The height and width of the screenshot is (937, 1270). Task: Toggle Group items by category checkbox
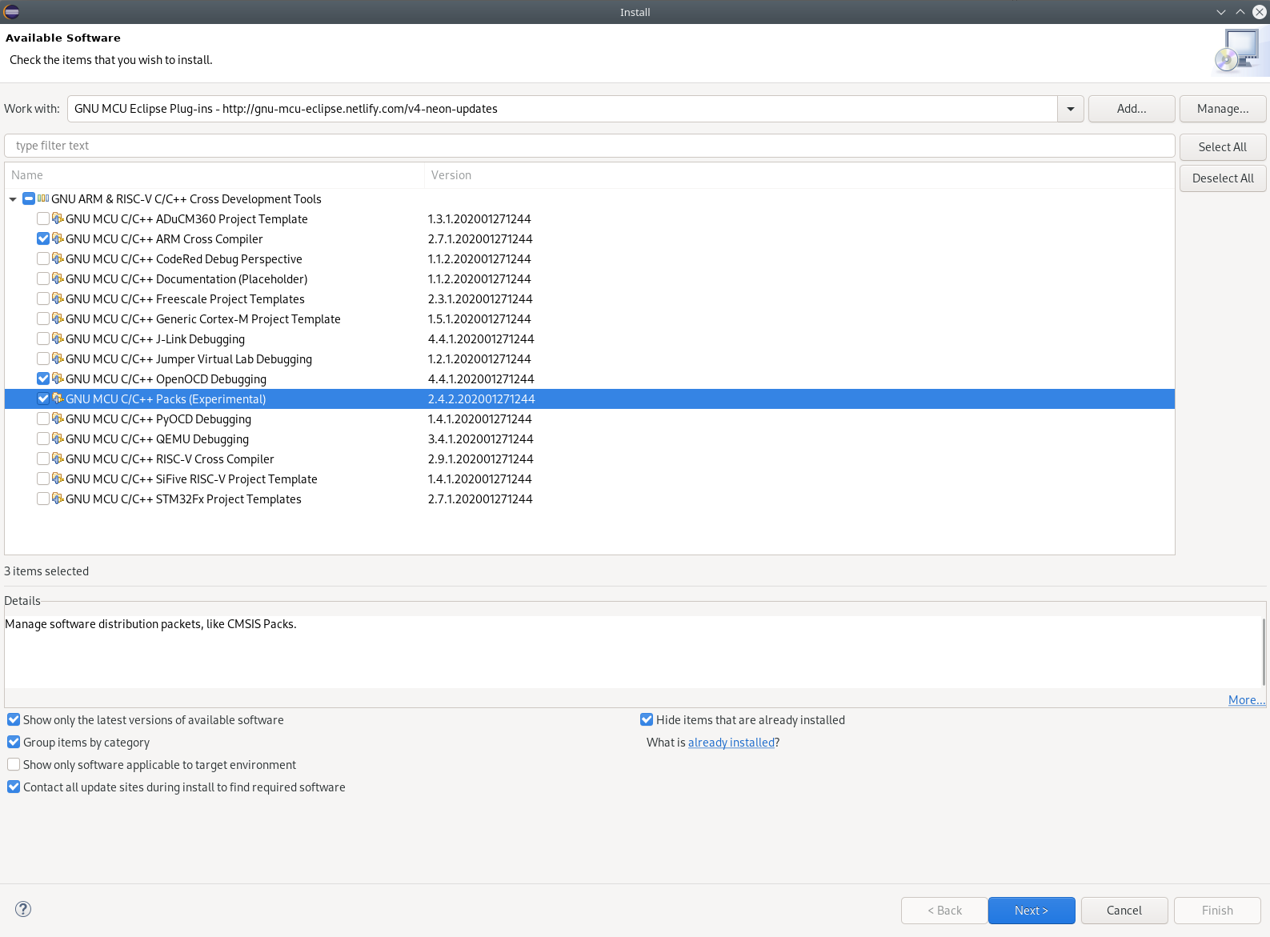[14, 742]
